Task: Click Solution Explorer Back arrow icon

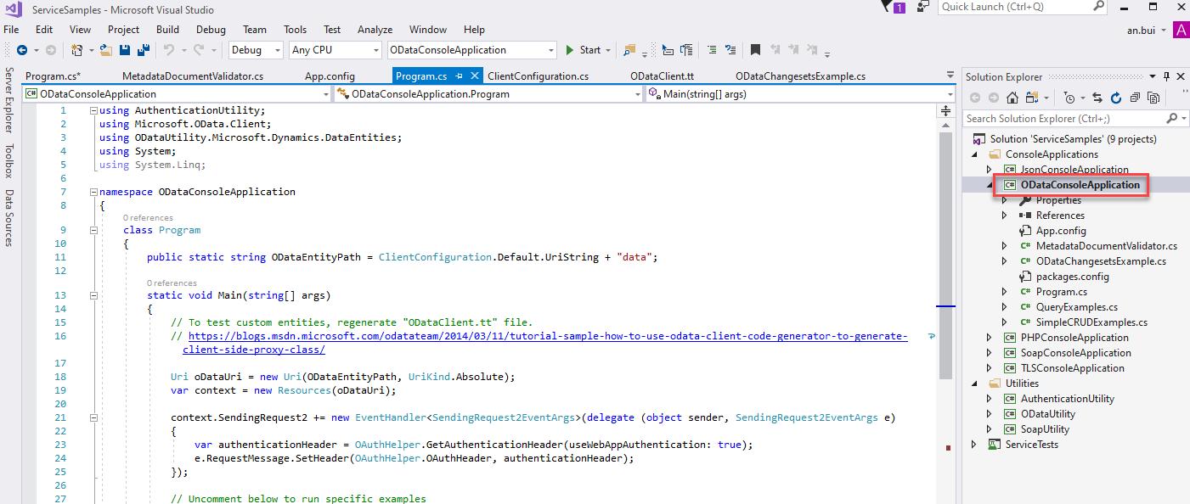Action: (x=975, y=98)
